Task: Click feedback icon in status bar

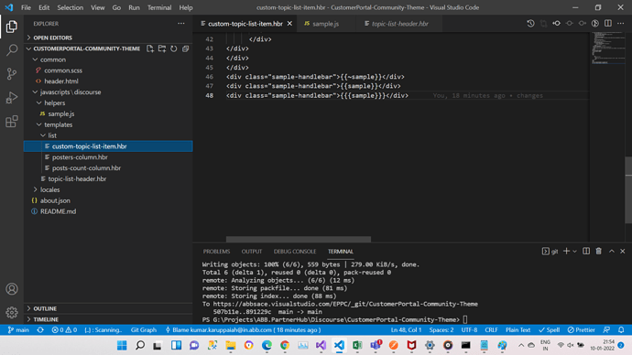Action: tap(606, 330)
